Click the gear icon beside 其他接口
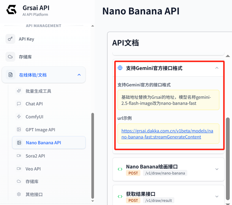This screenshot has width=232, height=205. coord(19,194)
